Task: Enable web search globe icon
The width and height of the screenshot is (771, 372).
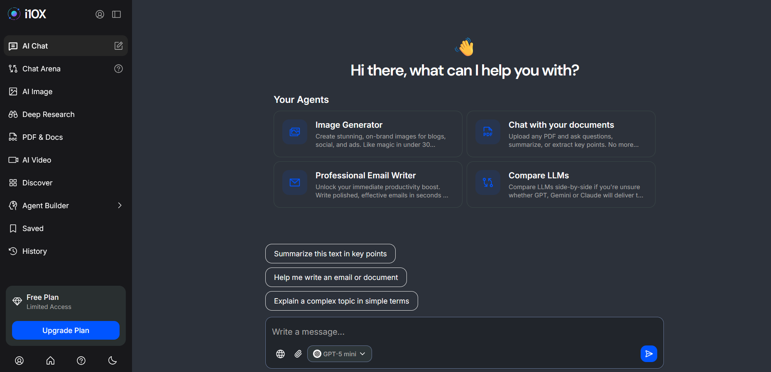Action: coord(281,354)
